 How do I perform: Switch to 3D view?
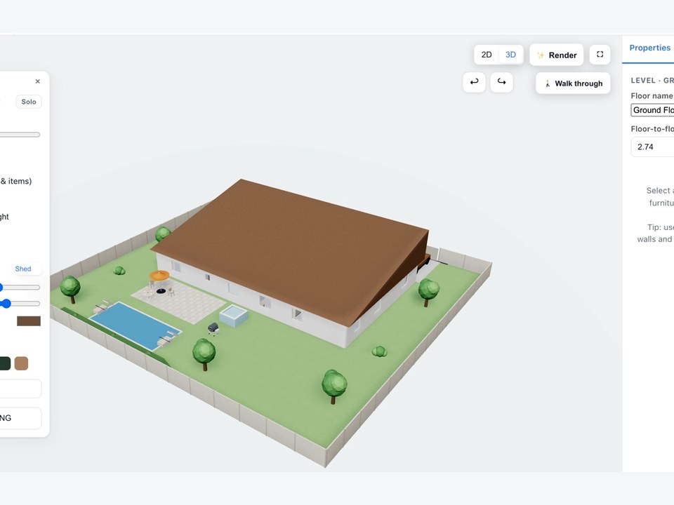510,55
